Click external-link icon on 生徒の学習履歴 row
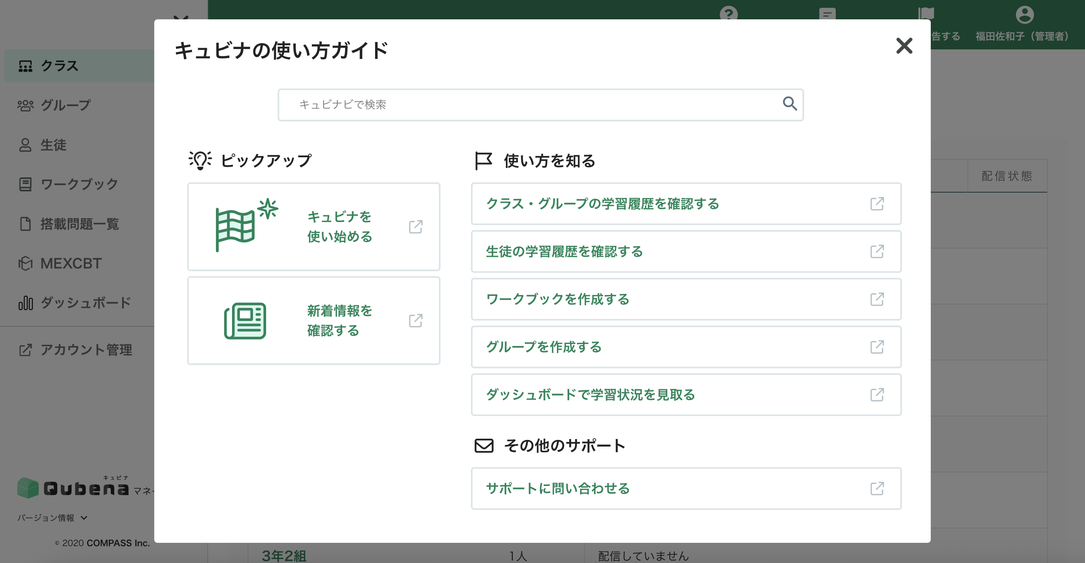Viewport: 1085px width, 563px height. point(877,251)
